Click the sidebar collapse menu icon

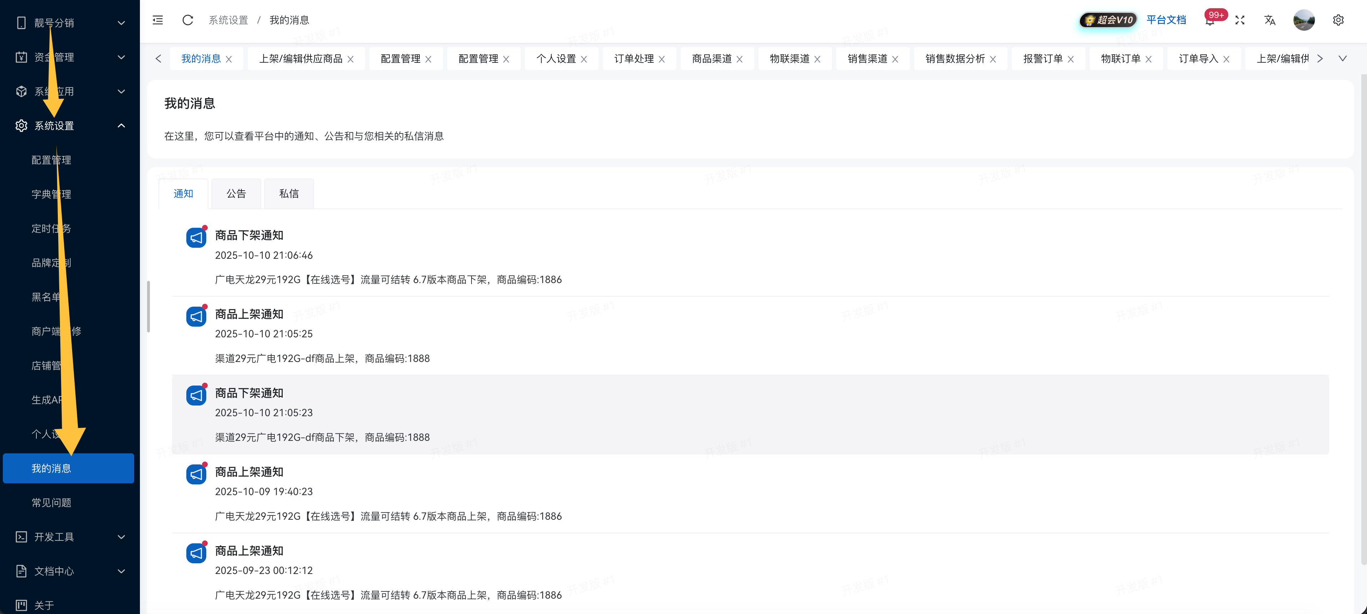click(158, 20)
